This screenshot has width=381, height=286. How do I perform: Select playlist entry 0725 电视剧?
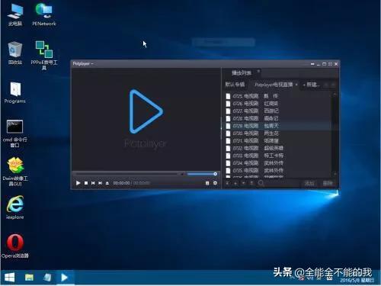(x=278, y=96)
